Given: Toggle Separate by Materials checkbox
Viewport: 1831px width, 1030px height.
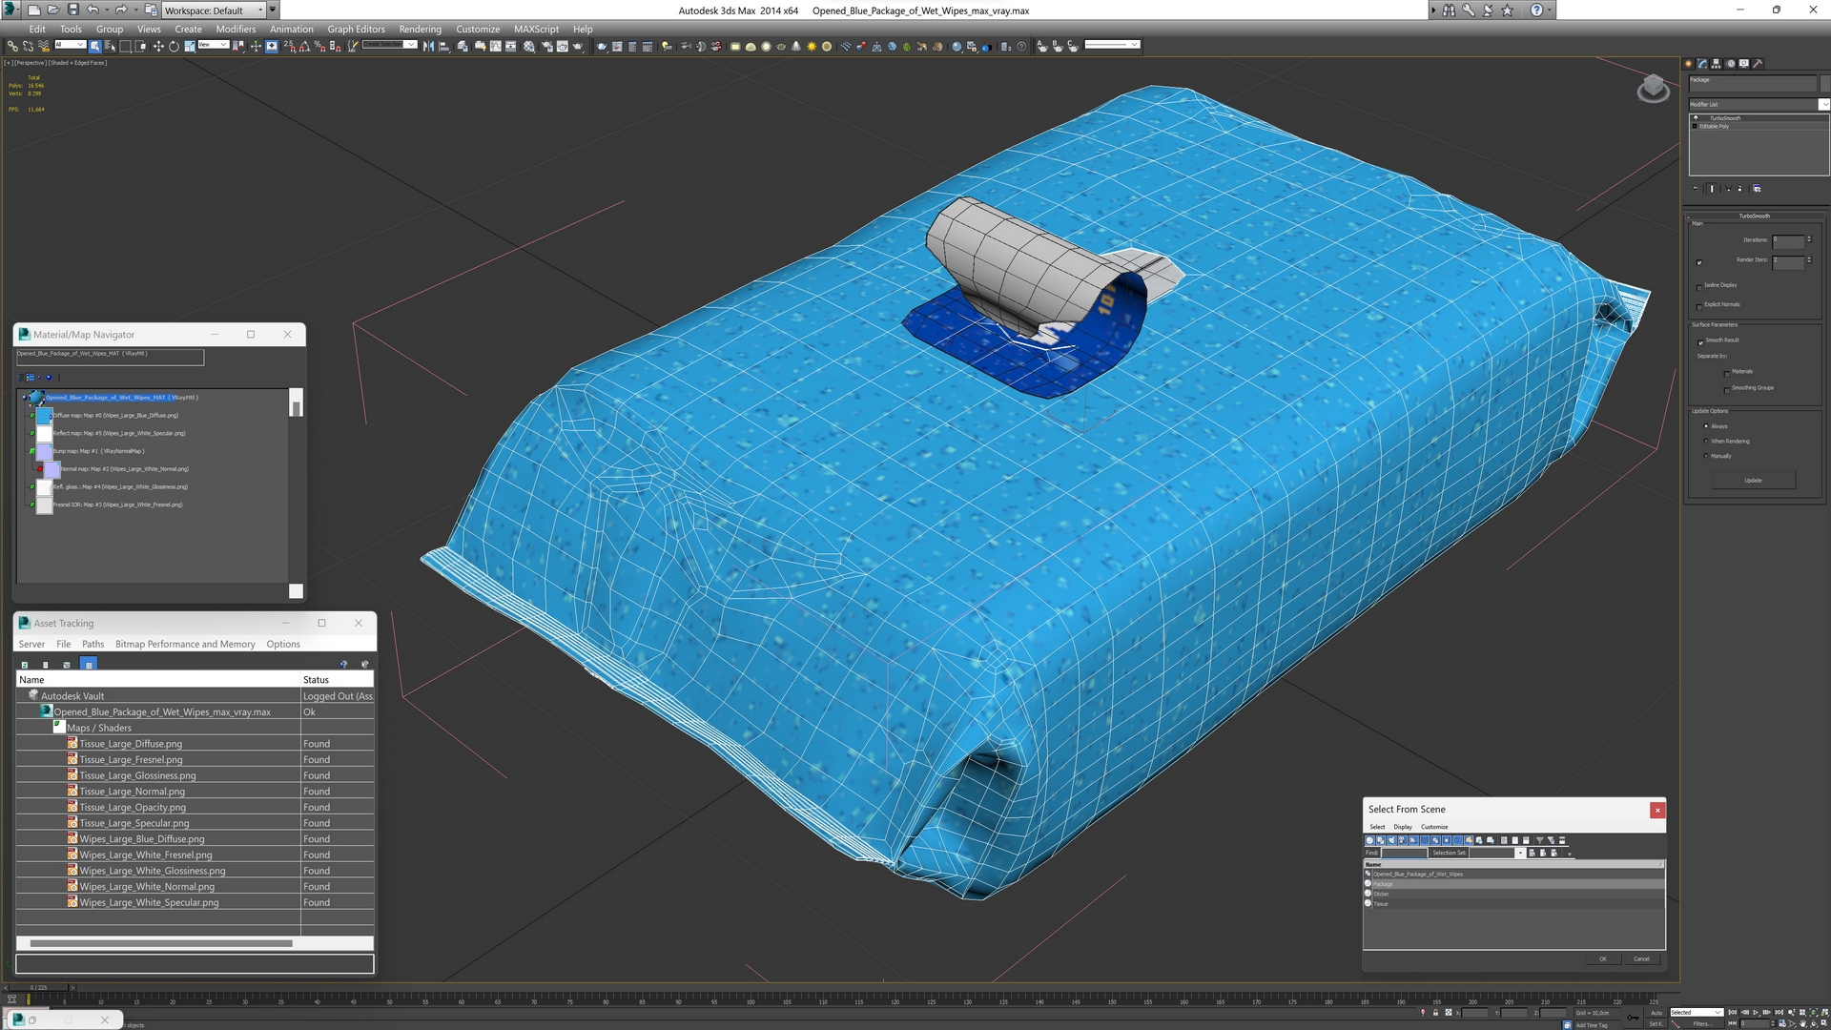Looking at the screenshot, I should click(1726, 373).
